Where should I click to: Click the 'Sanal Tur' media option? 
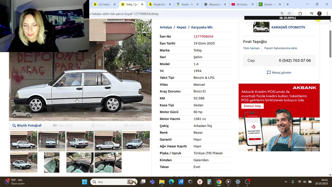[x=134, y=125]
